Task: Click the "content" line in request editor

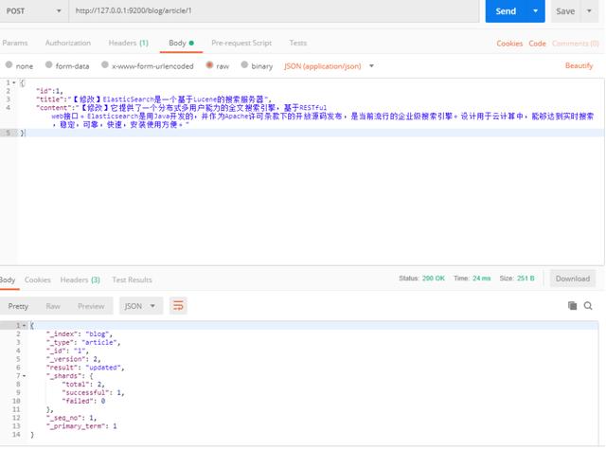Action: pos(315,116)
